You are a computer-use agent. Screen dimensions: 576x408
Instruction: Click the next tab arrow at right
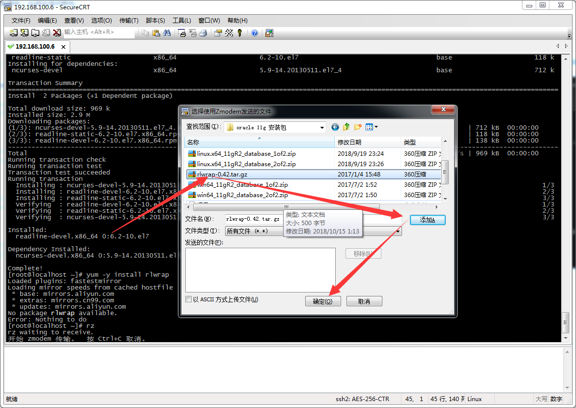pos(567,46)
